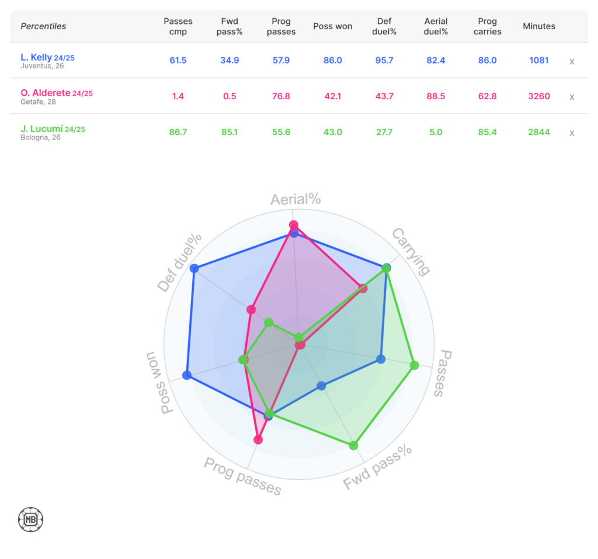Click the MB logo icon
Screen dimensions: 598x559
click(x=30, y=519)
